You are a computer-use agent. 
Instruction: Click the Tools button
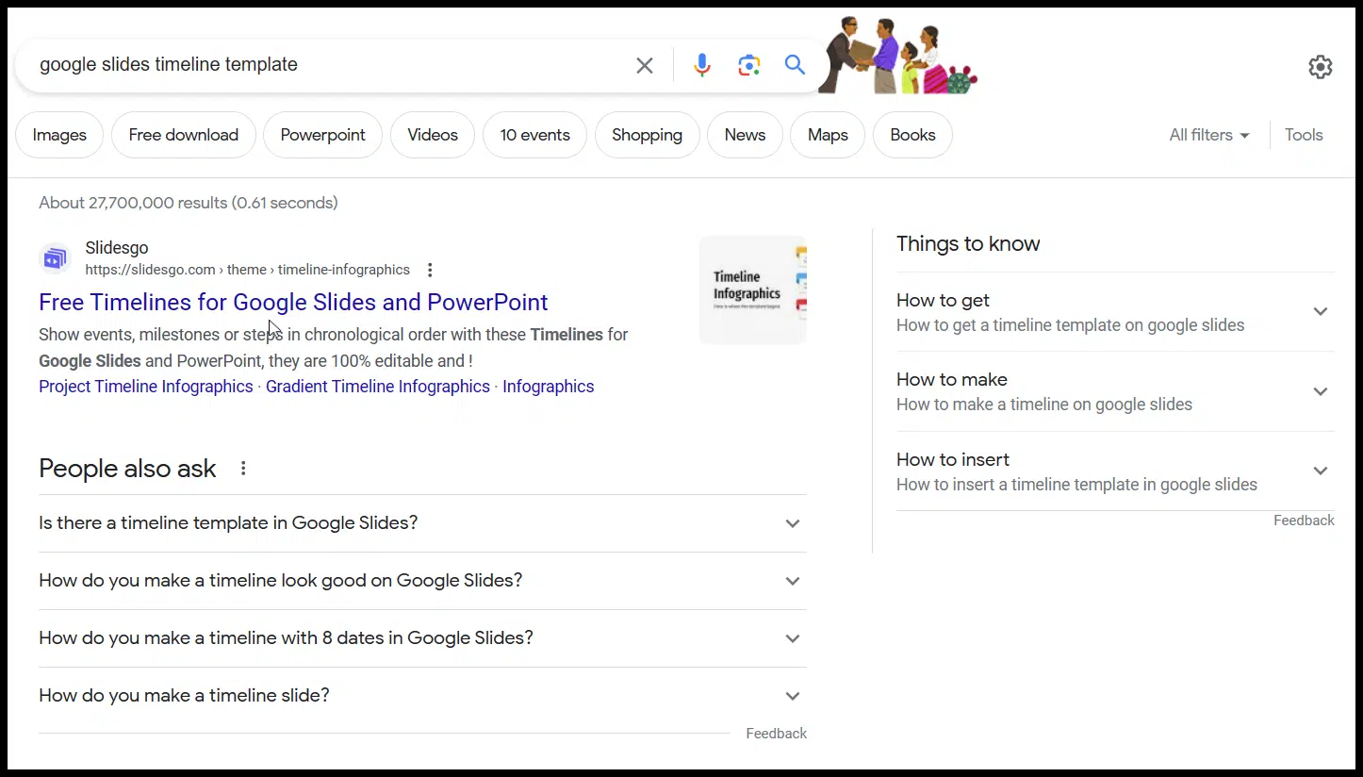1304,135
